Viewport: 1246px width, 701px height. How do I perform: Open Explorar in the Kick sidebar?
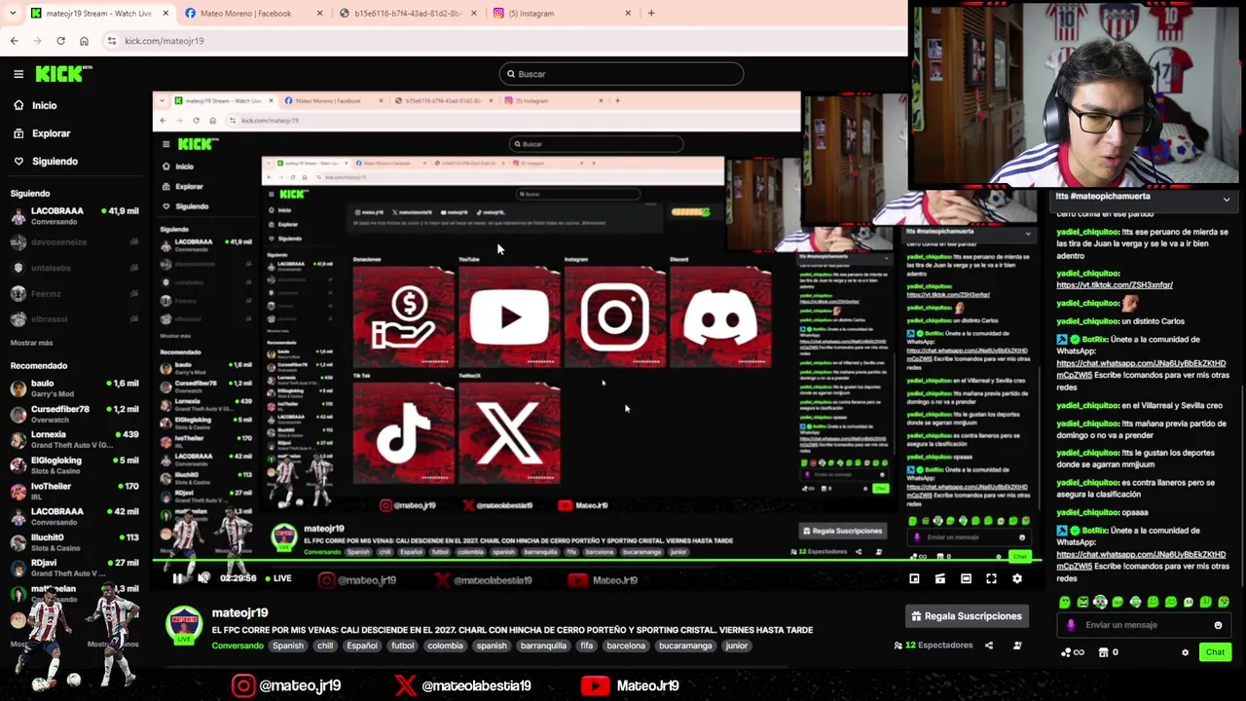(41, 133)
